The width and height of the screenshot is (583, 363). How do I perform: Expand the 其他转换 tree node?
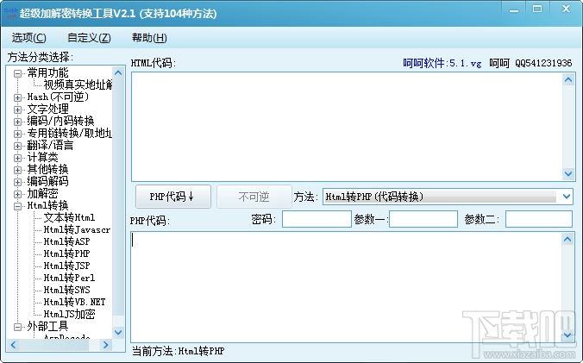click(x=17, y=170)
